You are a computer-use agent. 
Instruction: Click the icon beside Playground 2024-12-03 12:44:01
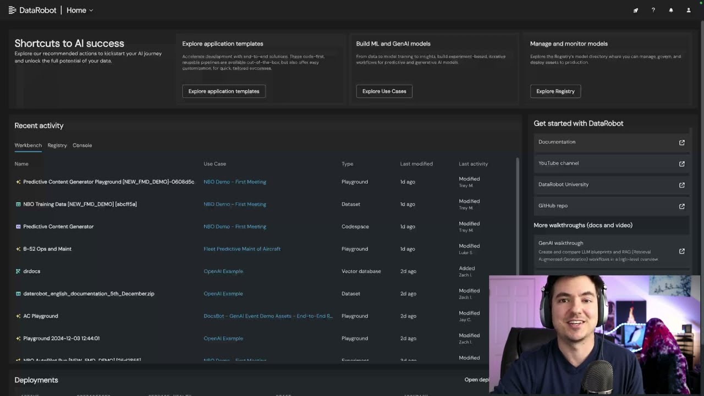18,338
